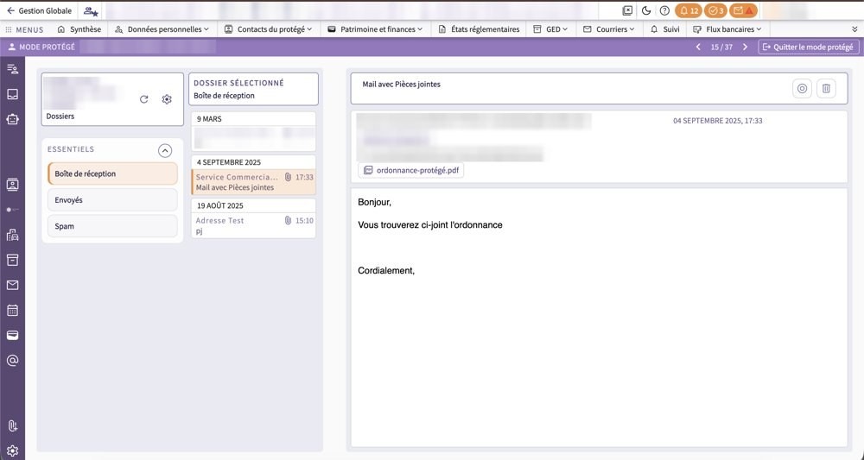864x460 pixels.
Task: Open the Suivi menu item
Action: 664,29
